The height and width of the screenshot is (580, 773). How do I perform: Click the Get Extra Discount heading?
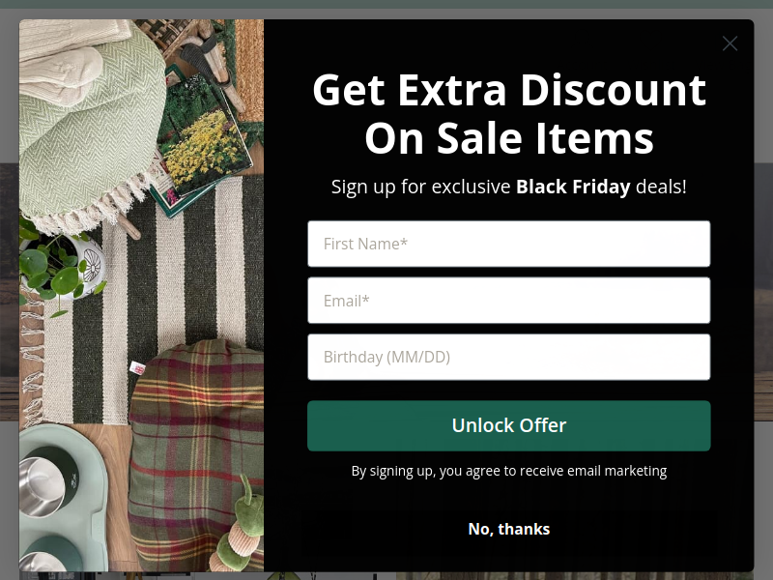click(509, 114)
